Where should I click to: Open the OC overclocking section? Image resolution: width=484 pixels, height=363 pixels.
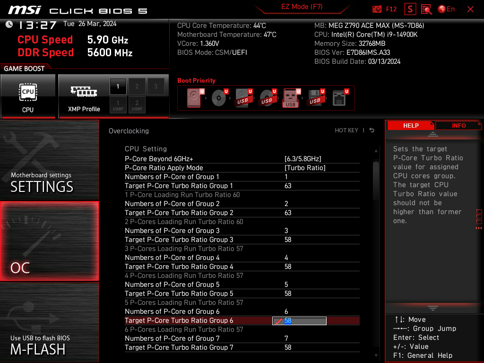(x=49, y=241)
